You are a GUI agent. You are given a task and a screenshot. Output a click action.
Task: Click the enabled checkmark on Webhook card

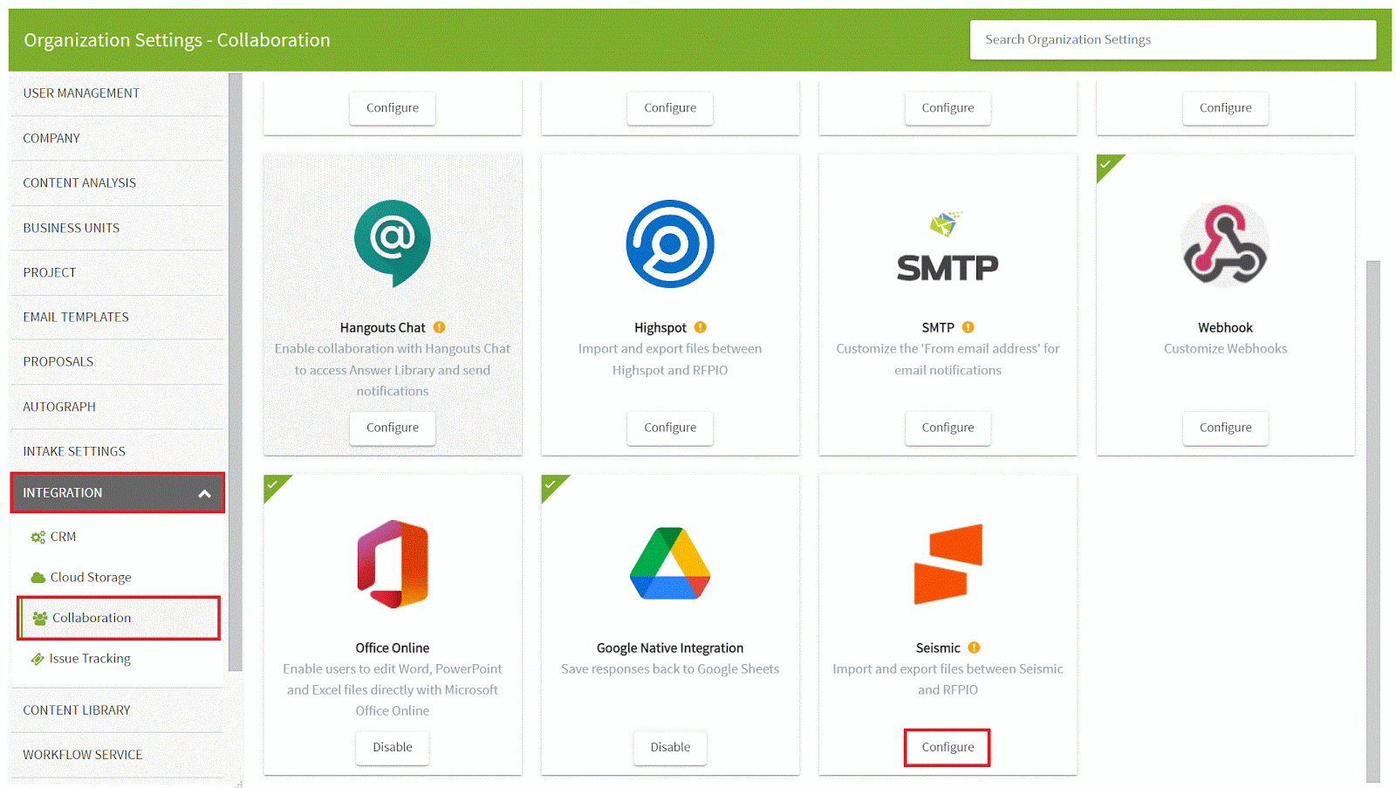(x=1105, y=164)
